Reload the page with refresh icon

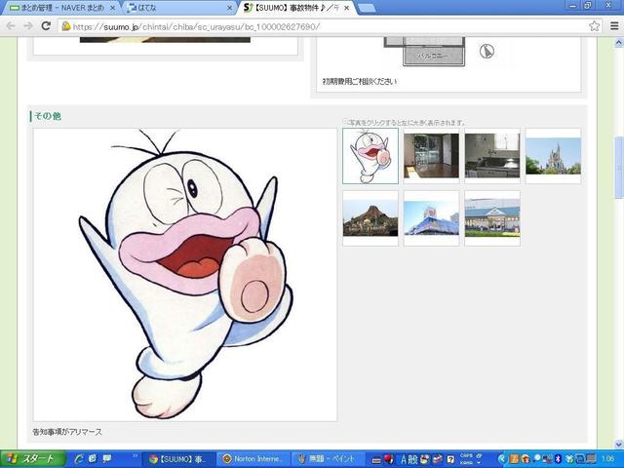point(46,26)
